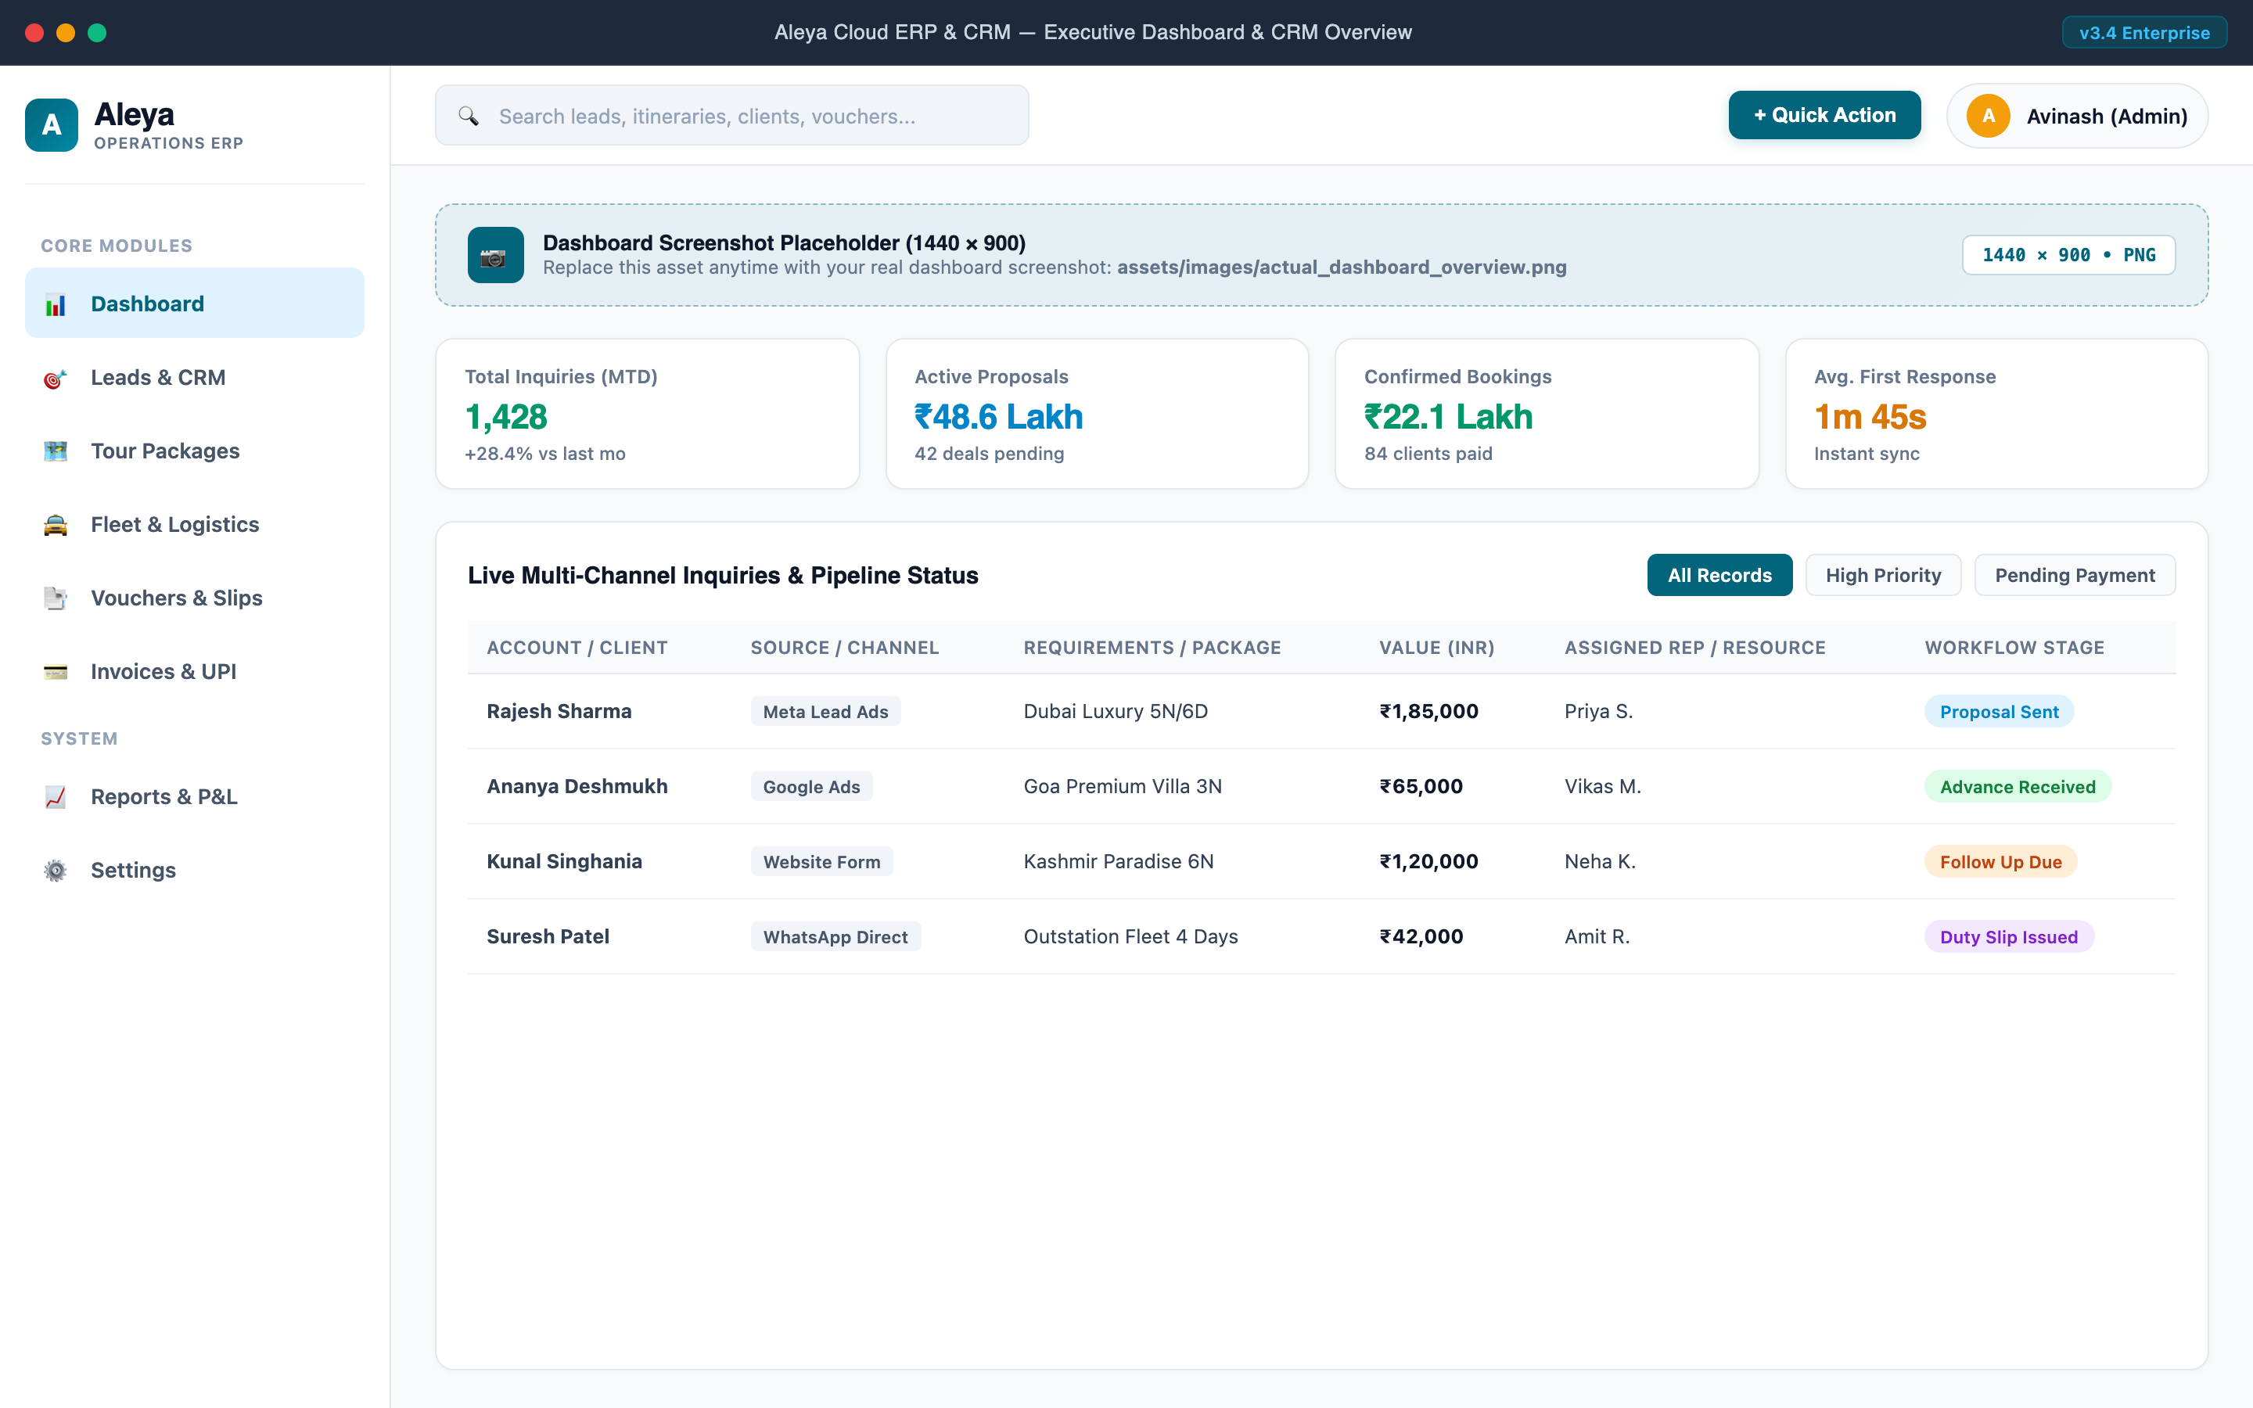The width and height of the screenshot is (2253, 1408).
Task: Go to Fleet & Logistics
Action: tap(195, 524)
